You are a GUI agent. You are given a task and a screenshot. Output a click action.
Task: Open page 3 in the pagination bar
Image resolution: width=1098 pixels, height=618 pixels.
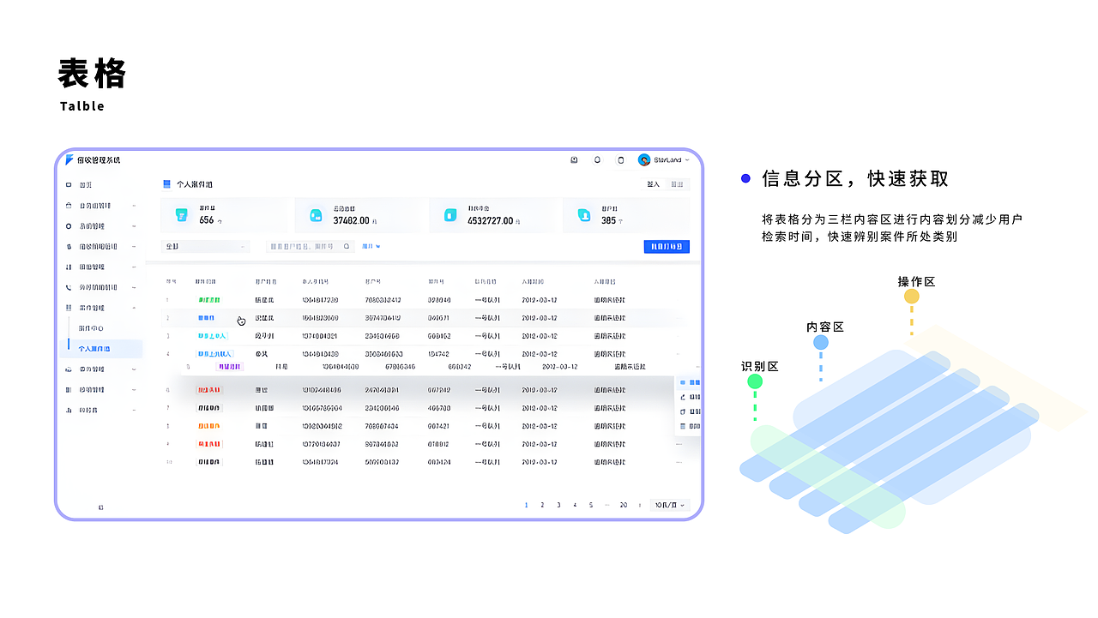pos(558,505)
